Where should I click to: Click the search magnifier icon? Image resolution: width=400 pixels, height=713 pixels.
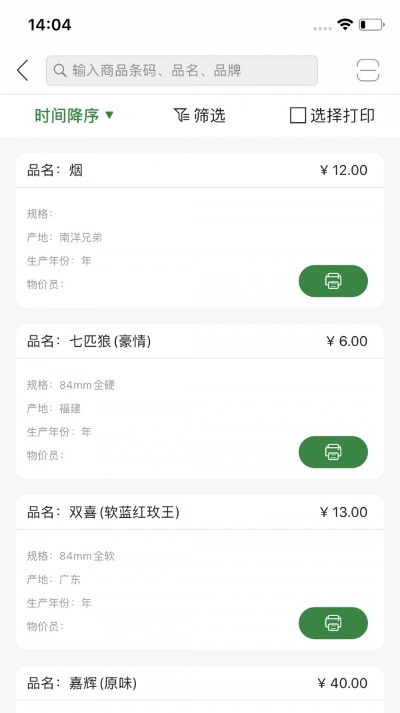60,70
